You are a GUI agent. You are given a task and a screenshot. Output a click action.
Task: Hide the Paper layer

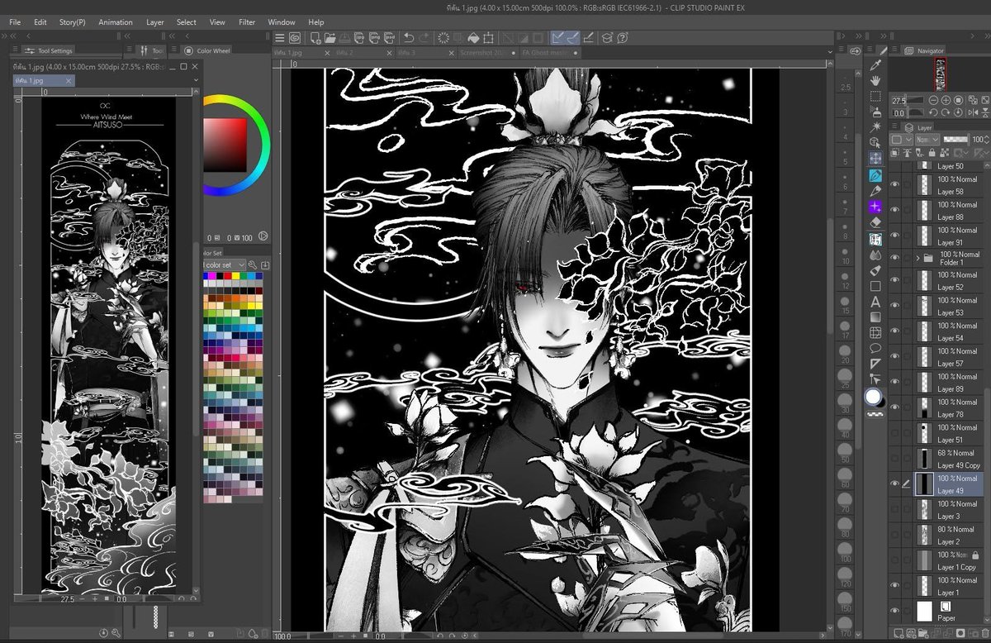point(894,611)
